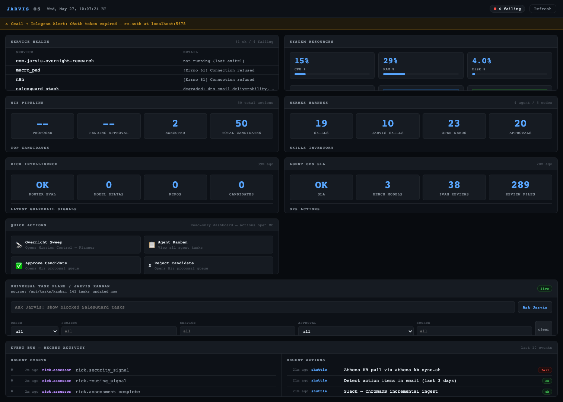Click the Agent Kanban clipboard icon
Image resolution: width=563 pixels, height=402 pixels.
tap(152, 245)
